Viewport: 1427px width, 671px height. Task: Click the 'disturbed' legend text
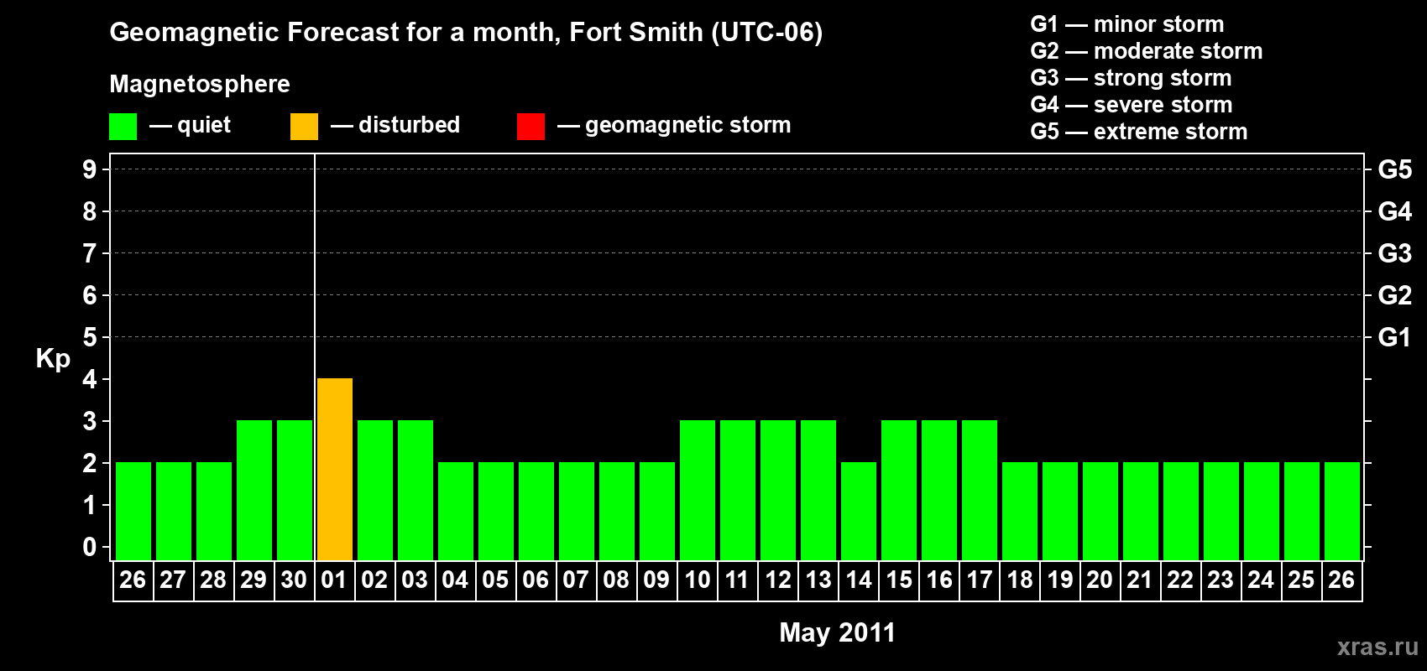409,125
